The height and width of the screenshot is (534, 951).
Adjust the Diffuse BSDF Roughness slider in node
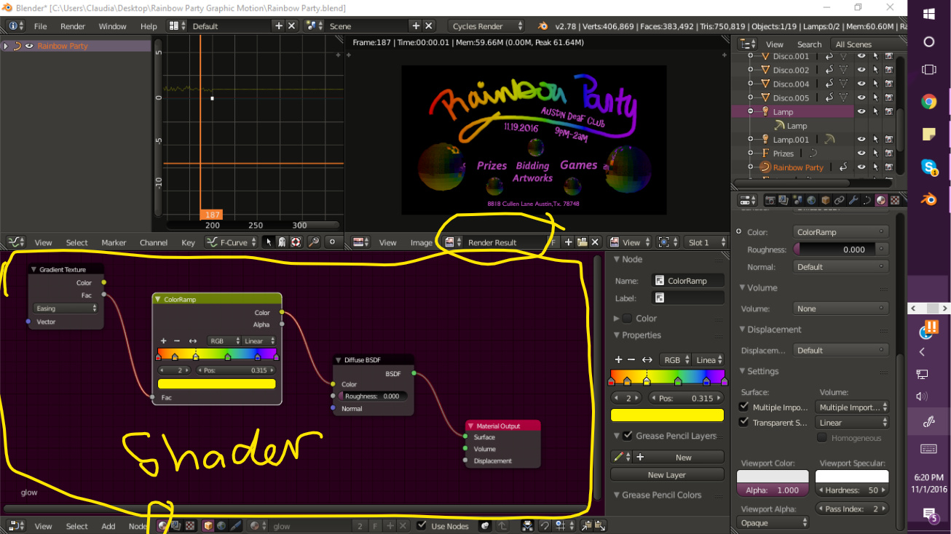pos(374,396)
